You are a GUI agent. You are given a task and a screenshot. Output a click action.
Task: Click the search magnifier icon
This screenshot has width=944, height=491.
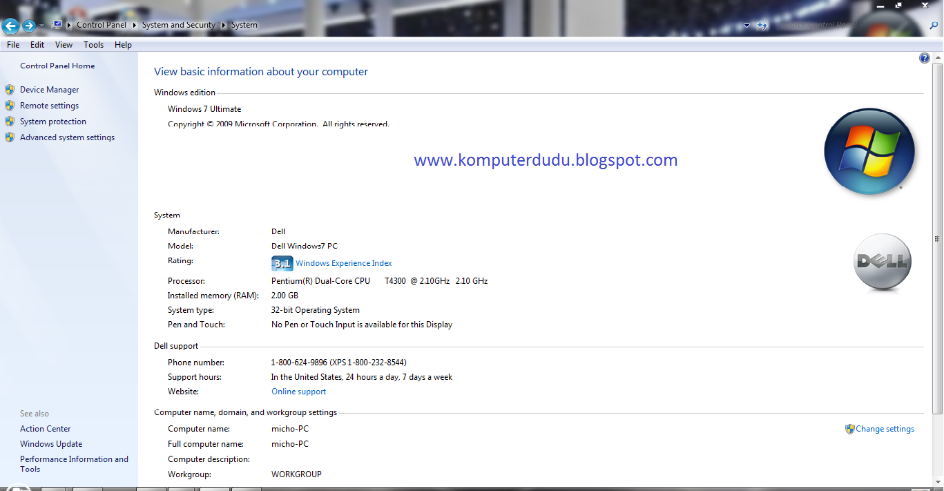934,26
